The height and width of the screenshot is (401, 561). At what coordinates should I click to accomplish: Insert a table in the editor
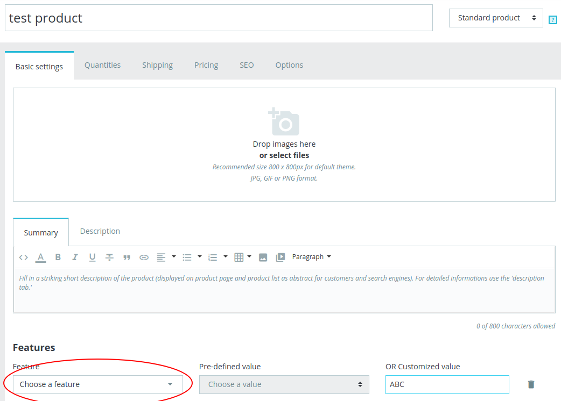pyautogui.click(x=239, y=256)
